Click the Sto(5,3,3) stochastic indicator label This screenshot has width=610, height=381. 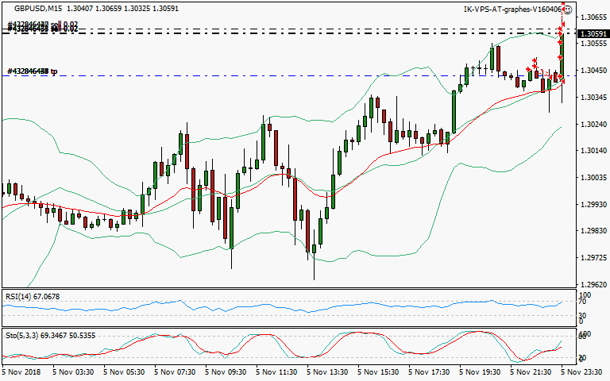20,336
